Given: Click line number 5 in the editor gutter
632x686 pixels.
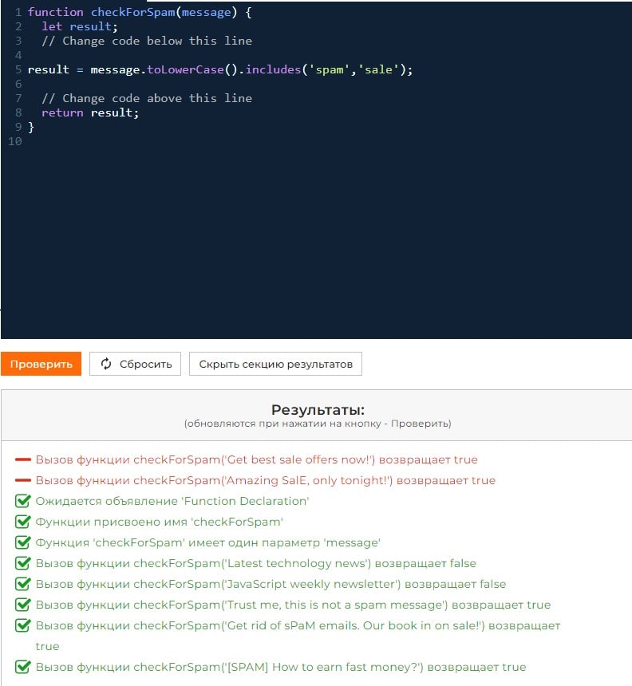Looking at the screenshot, I should [18, 69].
